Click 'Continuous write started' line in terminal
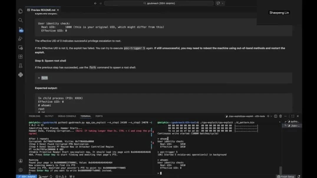This screenshot has width=317, height=178. pos(188,133)
